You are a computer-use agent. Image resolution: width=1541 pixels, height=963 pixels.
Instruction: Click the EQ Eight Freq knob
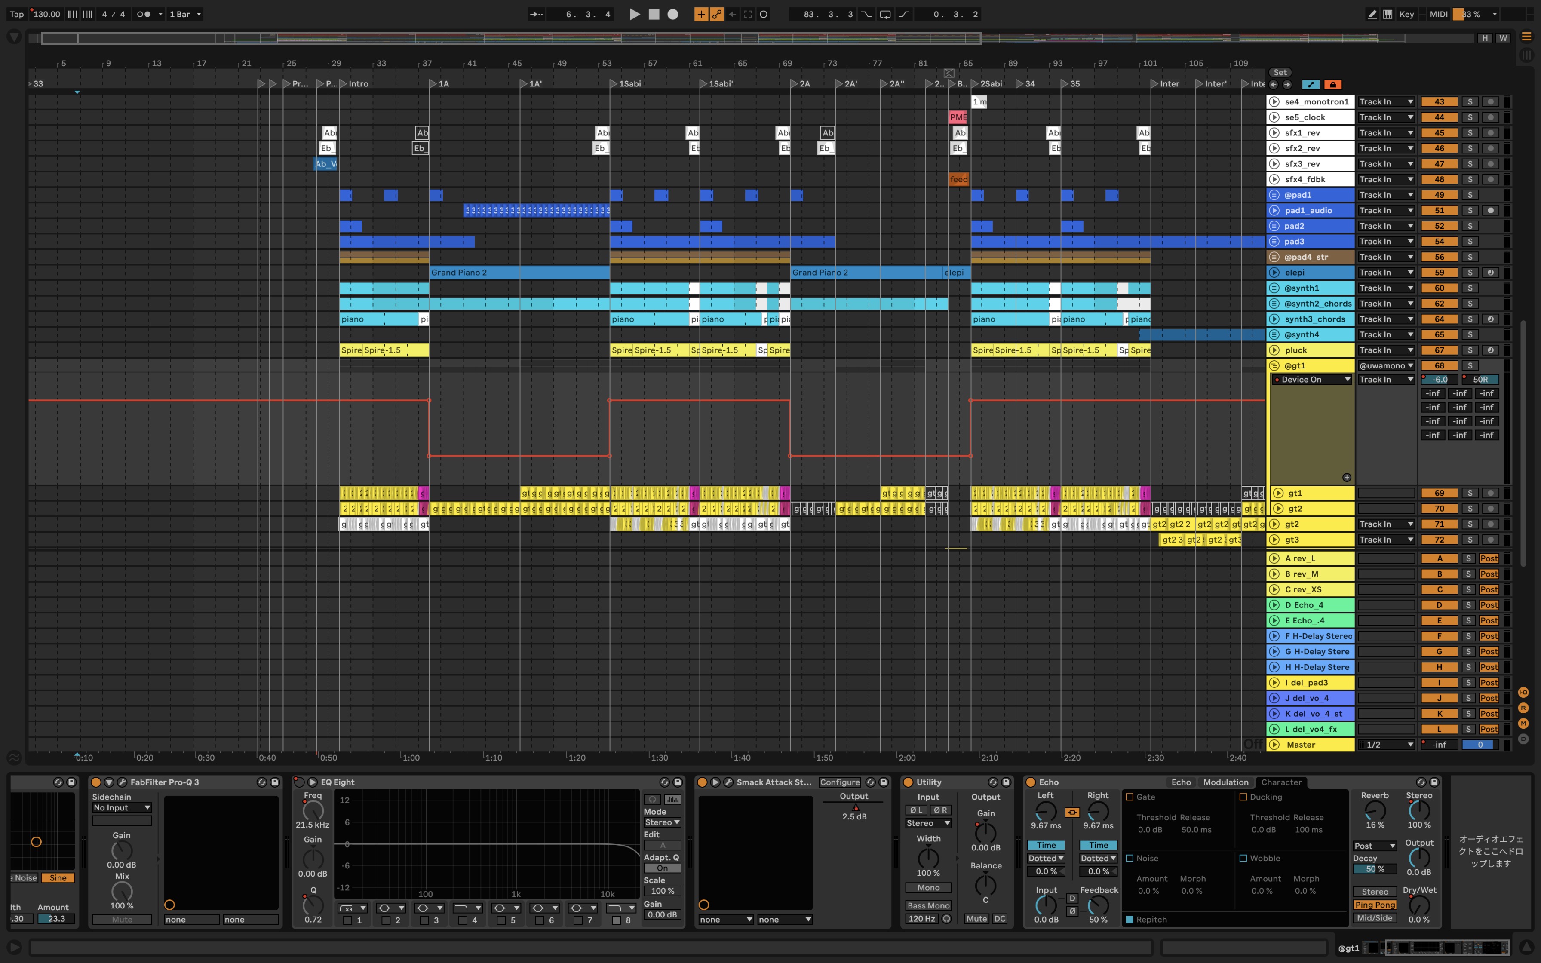coord(313,811)
